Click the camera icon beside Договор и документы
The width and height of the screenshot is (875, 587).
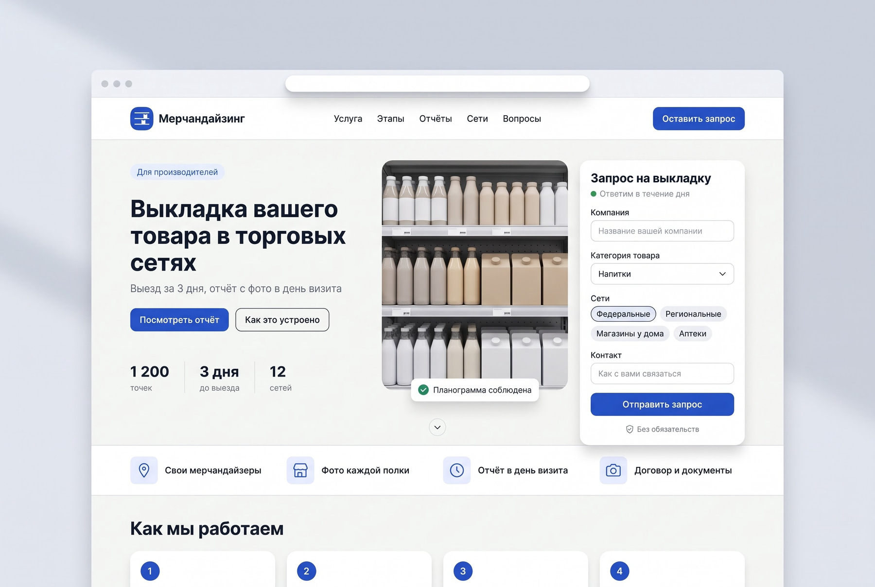tap(613, 470)
